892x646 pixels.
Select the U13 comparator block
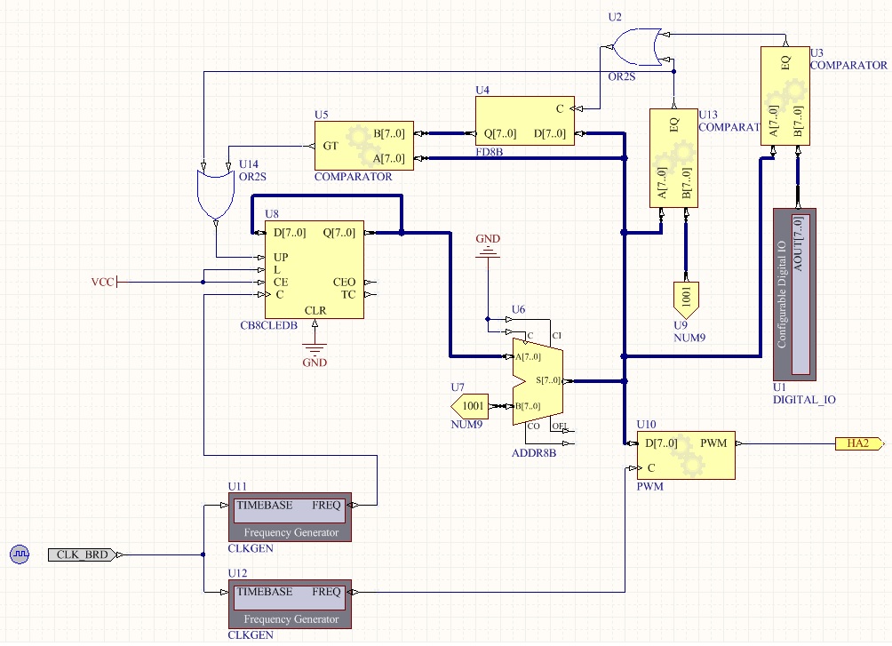click(x=673, y=158)
